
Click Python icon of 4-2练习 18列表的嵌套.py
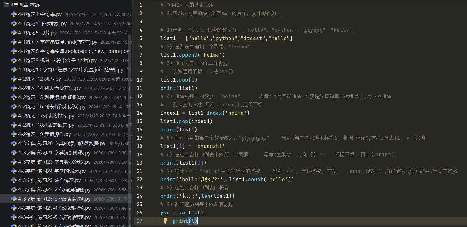[14, 125]
